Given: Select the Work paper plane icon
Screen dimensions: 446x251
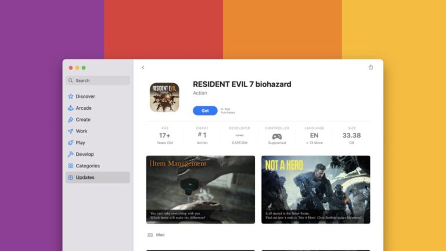Looking at the screenshot, I should click(70, 131).
